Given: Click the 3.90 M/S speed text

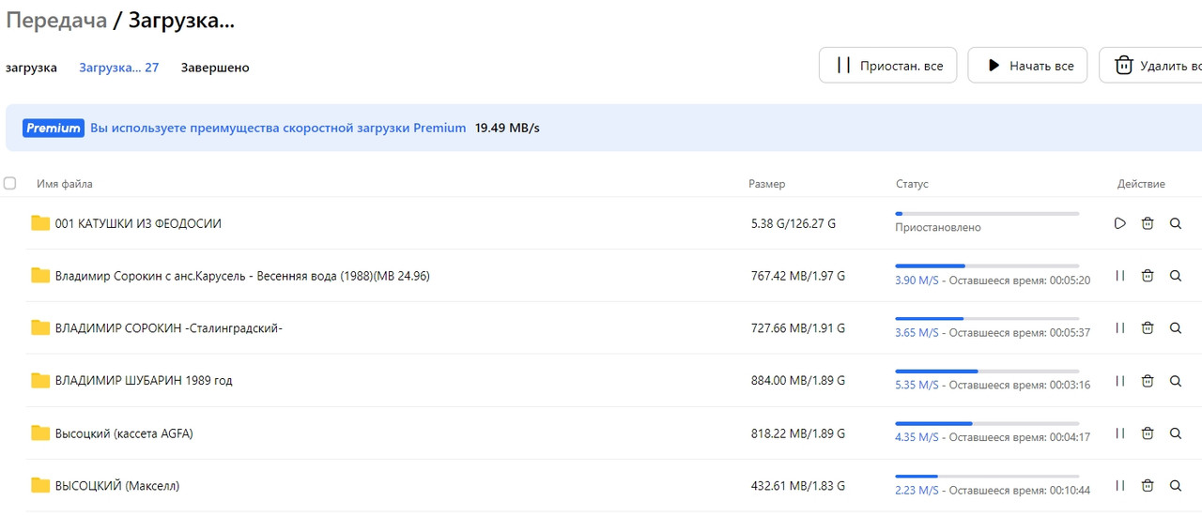Looking at the screenshot, I should point(917,281).
